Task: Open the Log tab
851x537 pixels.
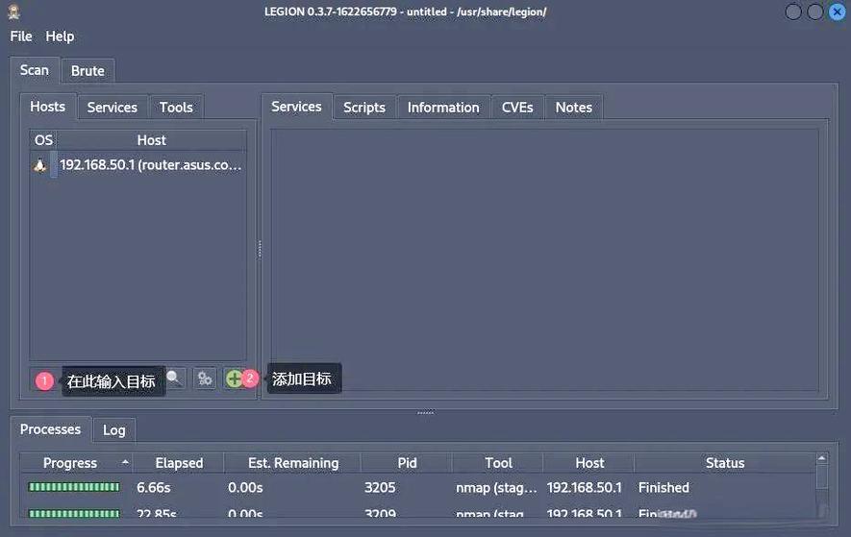Action: pos(114,430)
